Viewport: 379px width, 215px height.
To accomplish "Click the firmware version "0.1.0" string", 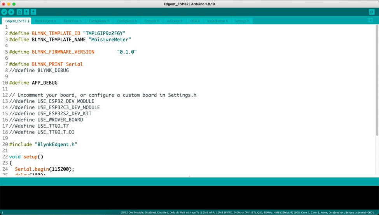I will pos(127,52).
